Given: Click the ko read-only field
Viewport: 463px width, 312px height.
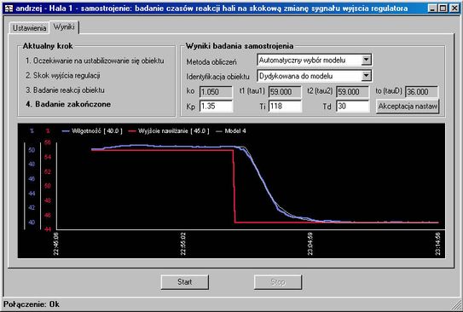Looking at the screenshot, I should tap(216, 92).
